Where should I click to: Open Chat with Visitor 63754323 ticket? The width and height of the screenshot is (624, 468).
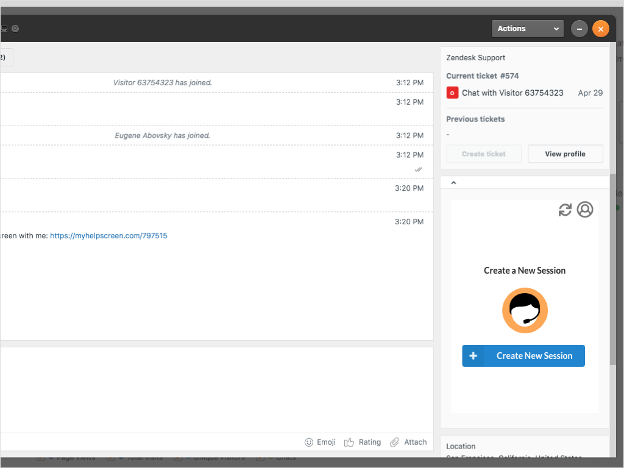[x=512, y=93]
